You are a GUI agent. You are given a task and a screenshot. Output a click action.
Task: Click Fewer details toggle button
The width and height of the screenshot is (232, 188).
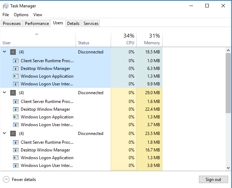(x=19, y=180)
